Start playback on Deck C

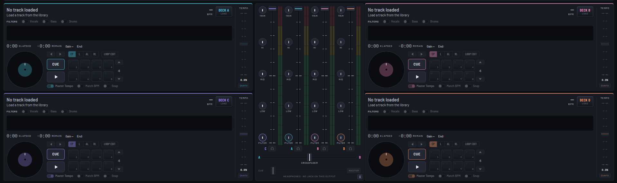pyautogui.click(x=56, y=167)
